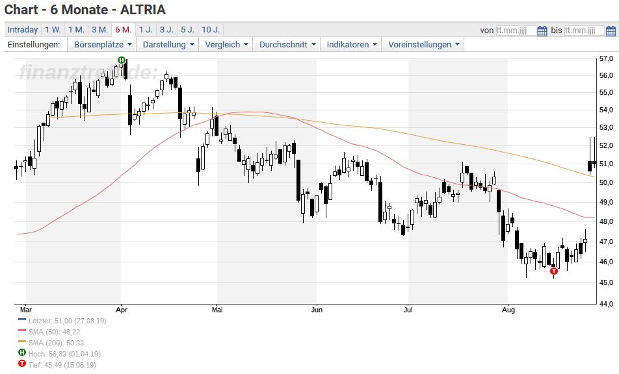Click the 'SMA (50): 48,22' legend entry
The height and width of the screenshot is (374, 619).
(x=54, y=332)
